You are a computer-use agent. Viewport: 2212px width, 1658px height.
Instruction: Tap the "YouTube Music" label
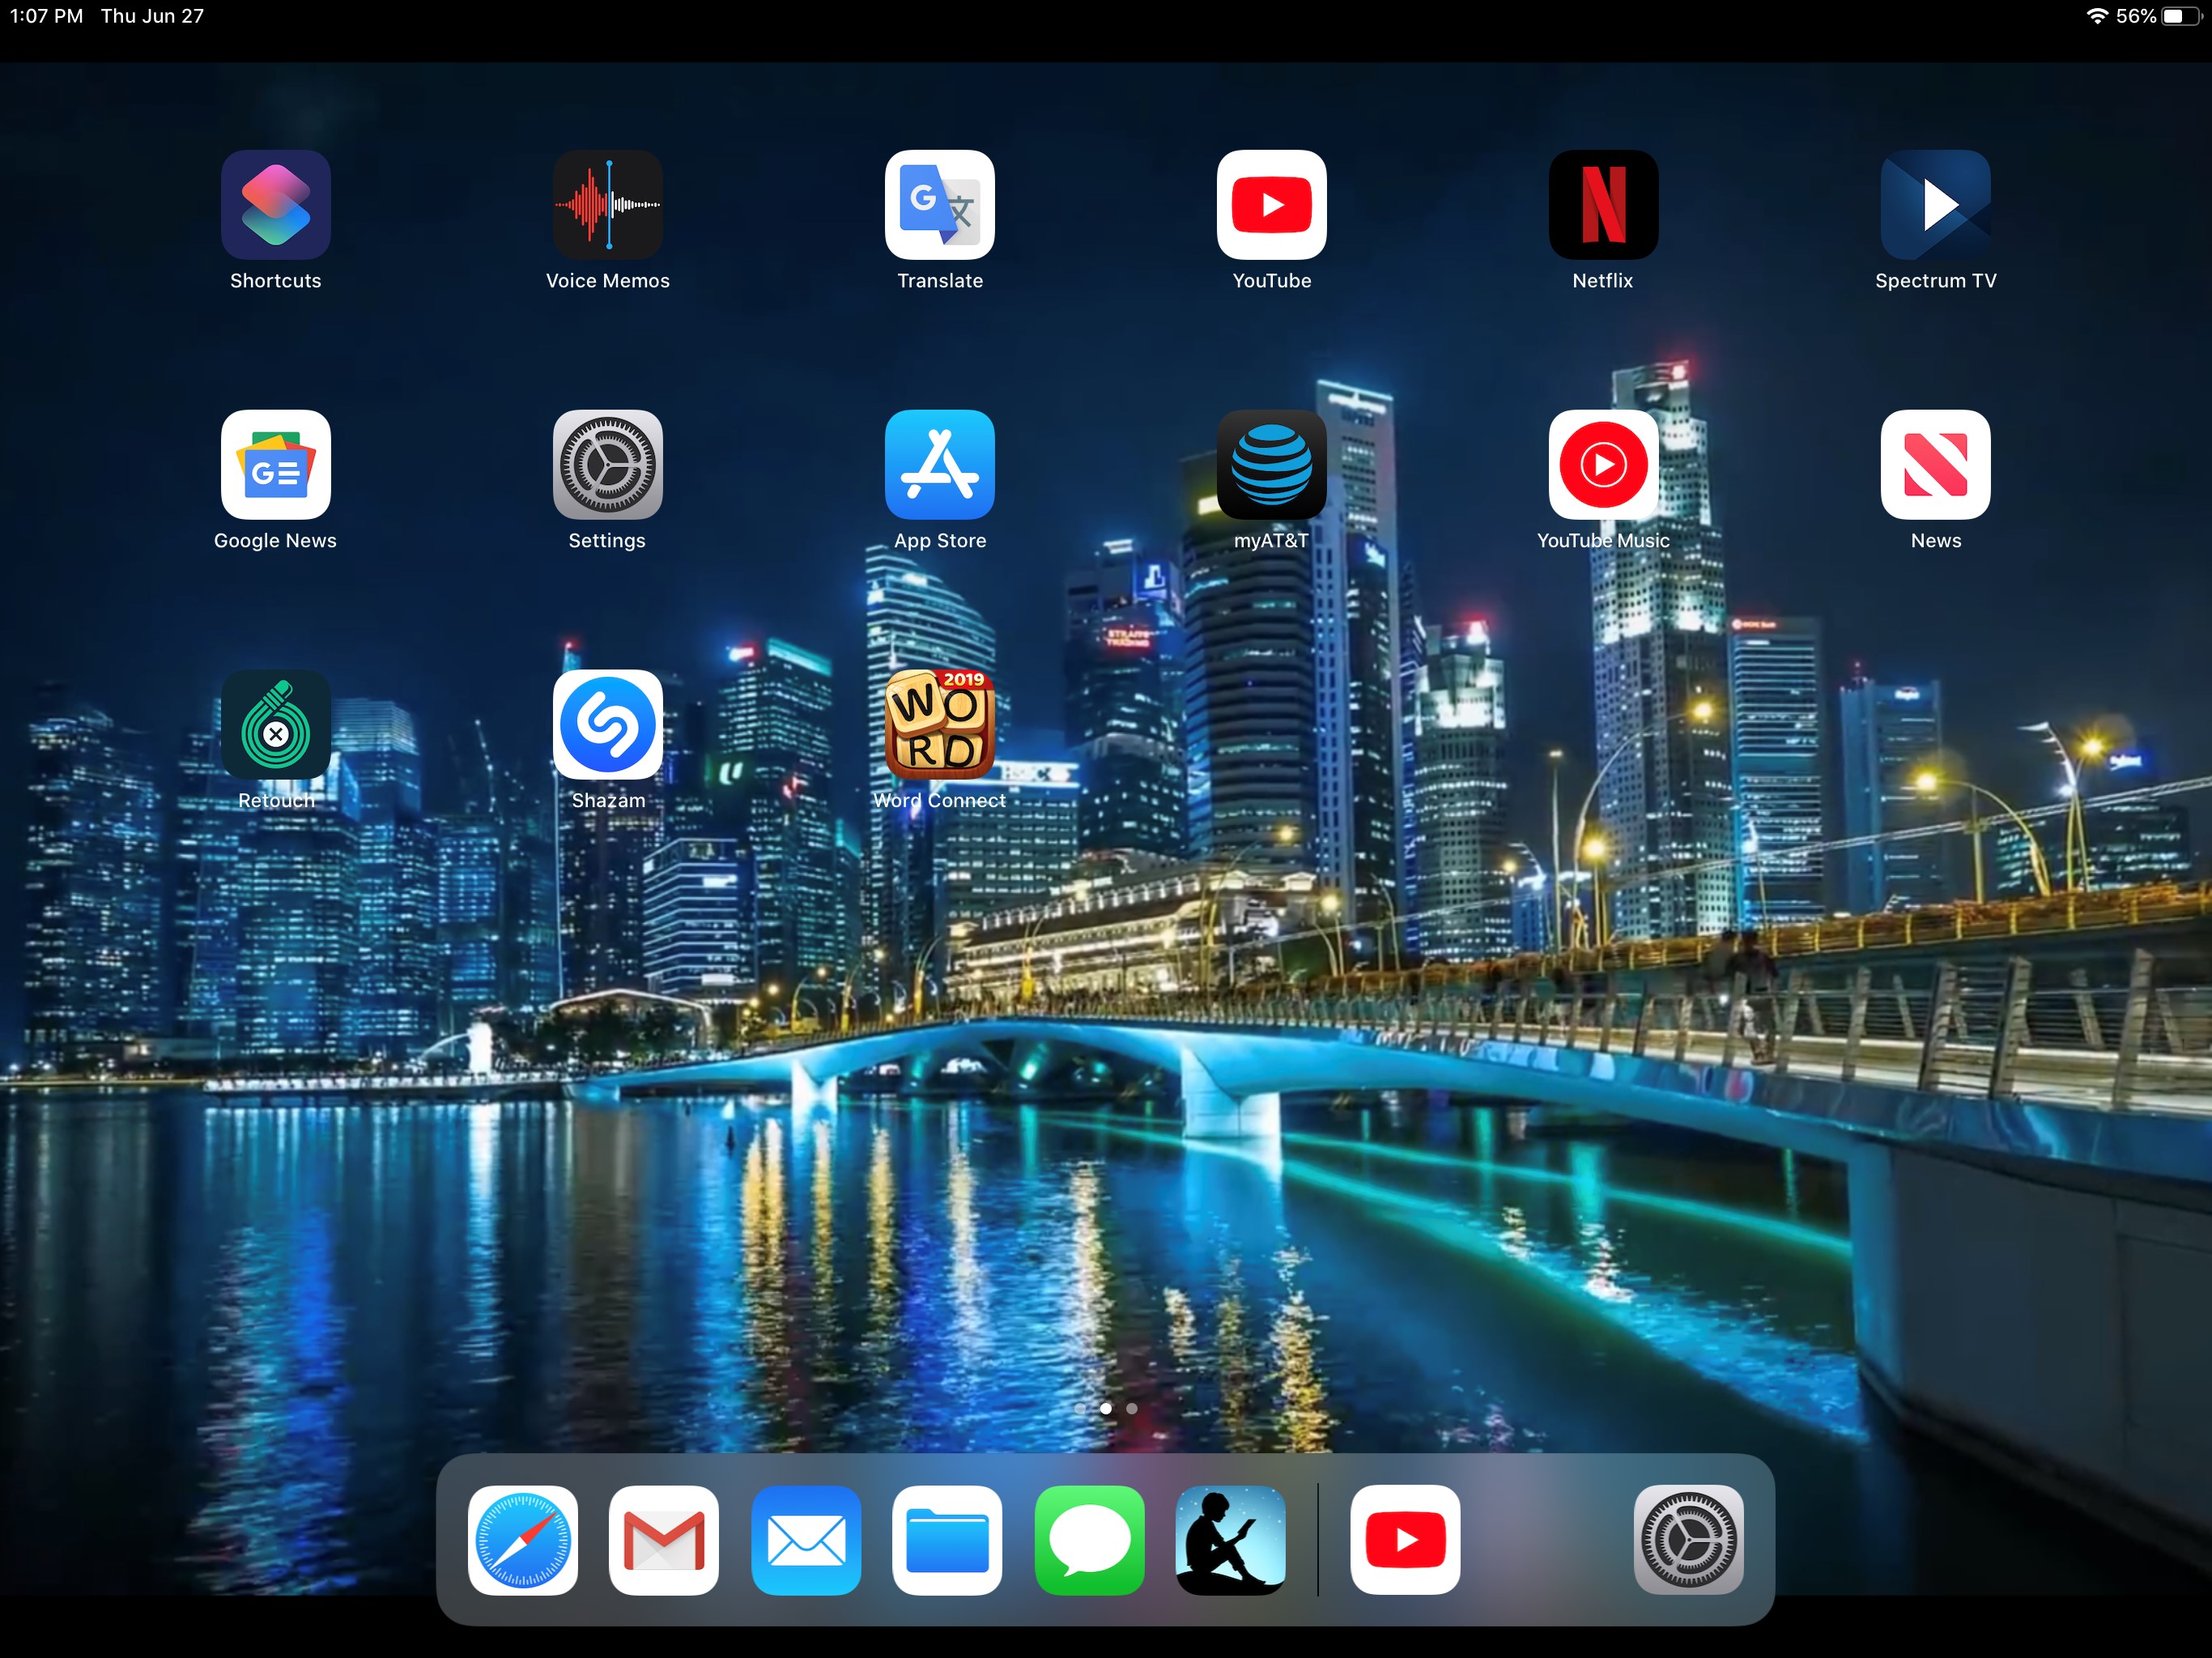pyautogui.click(x=1603, y=541)
